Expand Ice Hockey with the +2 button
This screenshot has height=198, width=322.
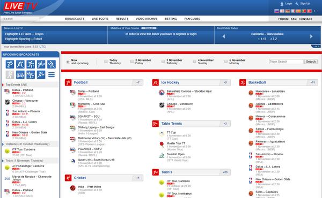pos(225,82)
